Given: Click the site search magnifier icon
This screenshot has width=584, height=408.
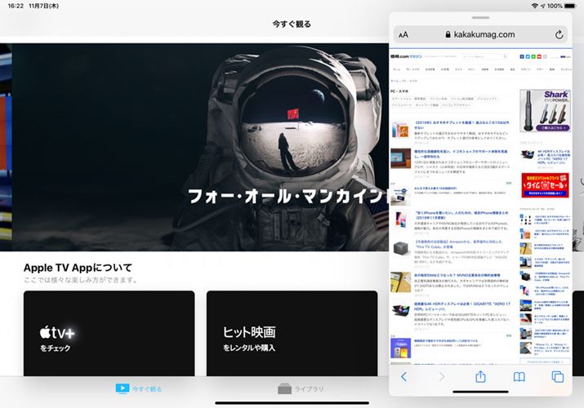Looking at the screenshot, I should pos(505,56).
